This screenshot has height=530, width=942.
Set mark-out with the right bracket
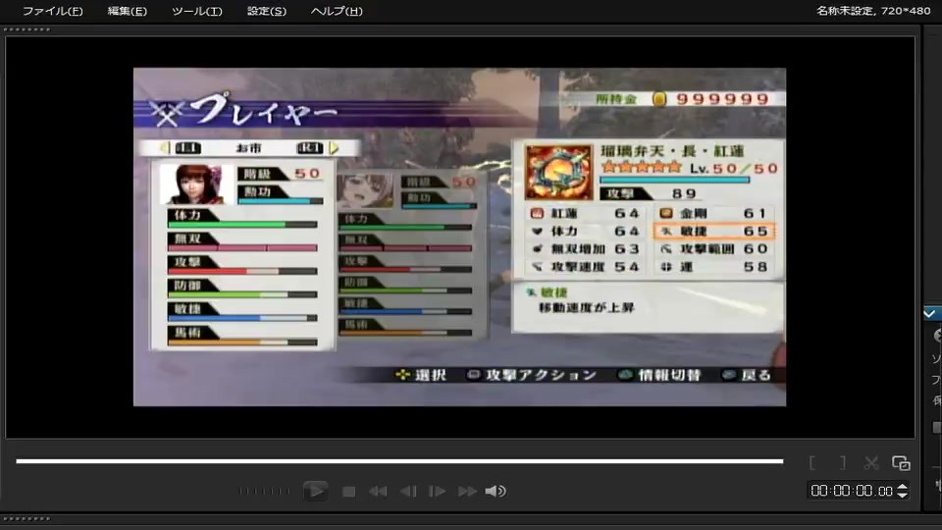[843, 462]
